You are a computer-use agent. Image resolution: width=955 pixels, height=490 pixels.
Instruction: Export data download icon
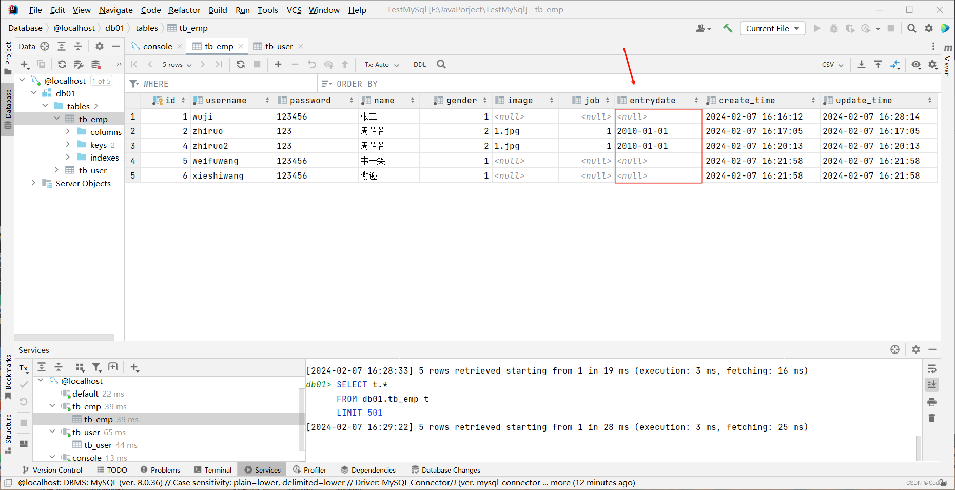[x=862, y=64]
